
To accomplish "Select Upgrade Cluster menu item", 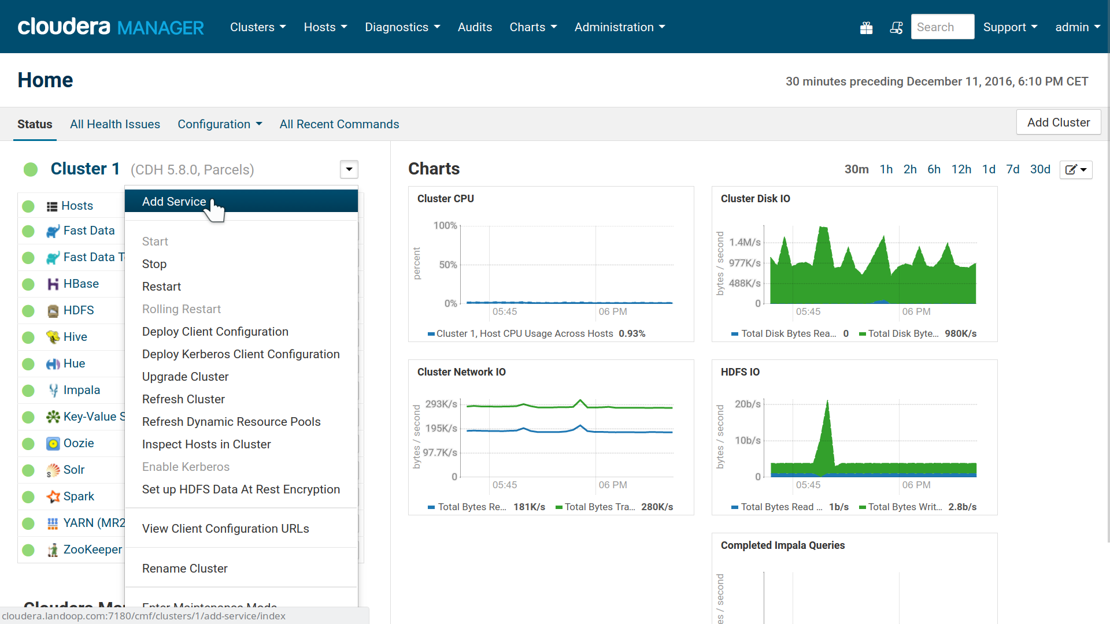I will click(241, 377).
